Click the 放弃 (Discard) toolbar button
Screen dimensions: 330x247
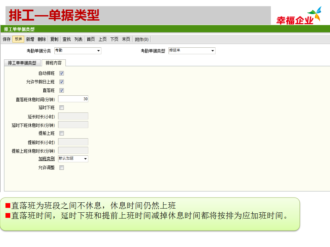pyautogui.click(x=18, y=39)
